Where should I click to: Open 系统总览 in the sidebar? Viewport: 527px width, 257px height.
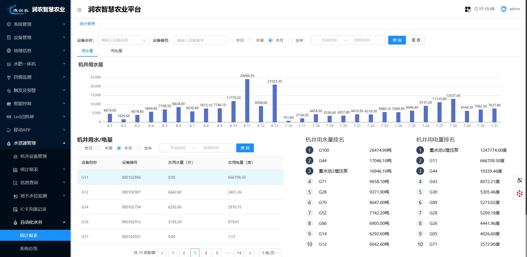(x=29, y=248)
